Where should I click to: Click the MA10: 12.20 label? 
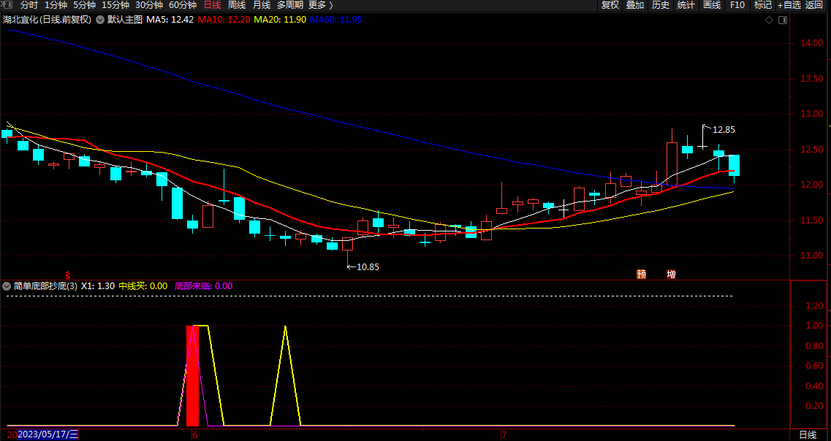click(224, 20)
